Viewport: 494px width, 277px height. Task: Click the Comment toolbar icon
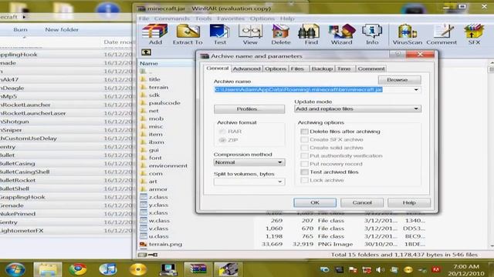[442, 34]
